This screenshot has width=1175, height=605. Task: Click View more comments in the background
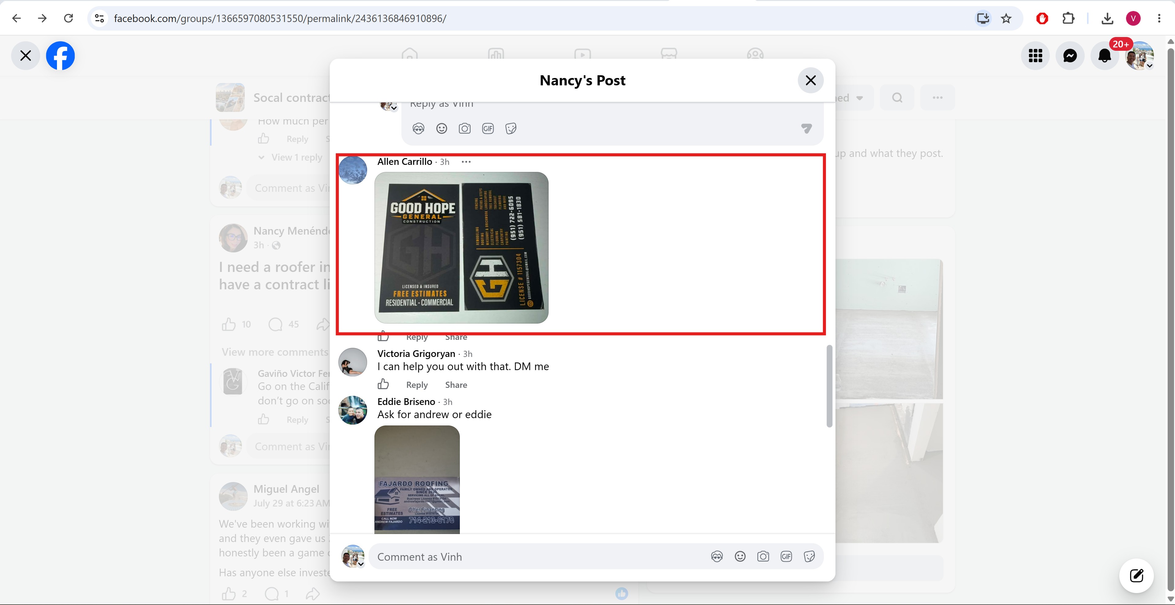pyautogui.click(x=275, y=352)
